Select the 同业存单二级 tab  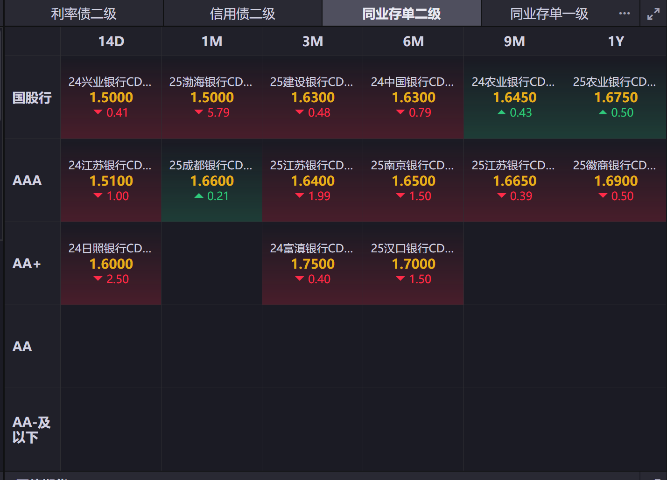click(x=401, y=14)
